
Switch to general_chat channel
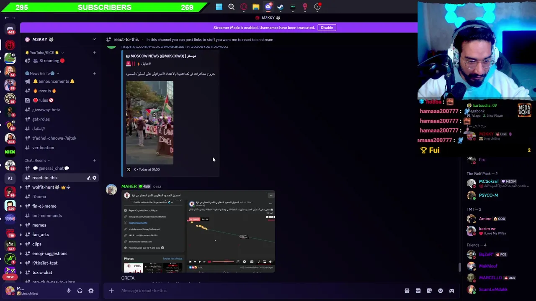[60, 168]
